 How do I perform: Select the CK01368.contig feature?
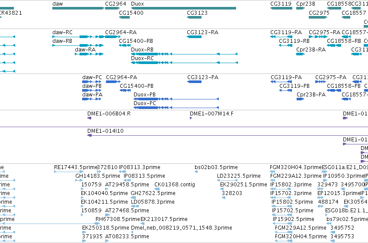[x=157, y=189]
